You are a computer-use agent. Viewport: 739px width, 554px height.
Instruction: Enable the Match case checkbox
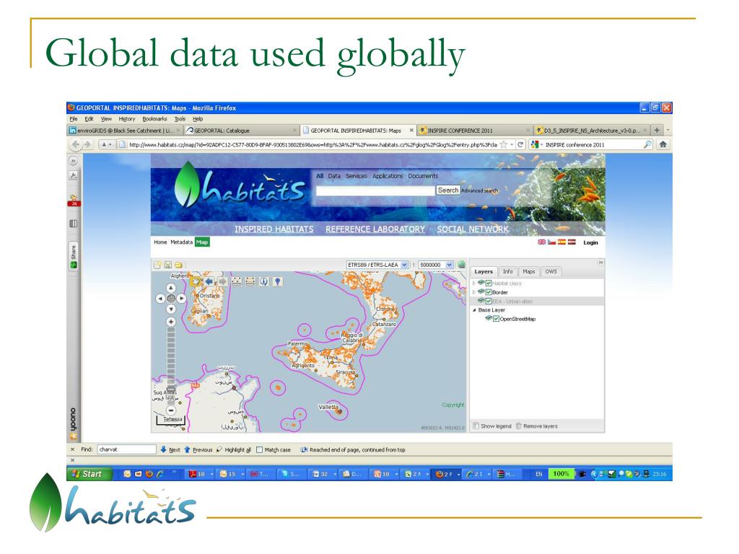tap(259, 450)
